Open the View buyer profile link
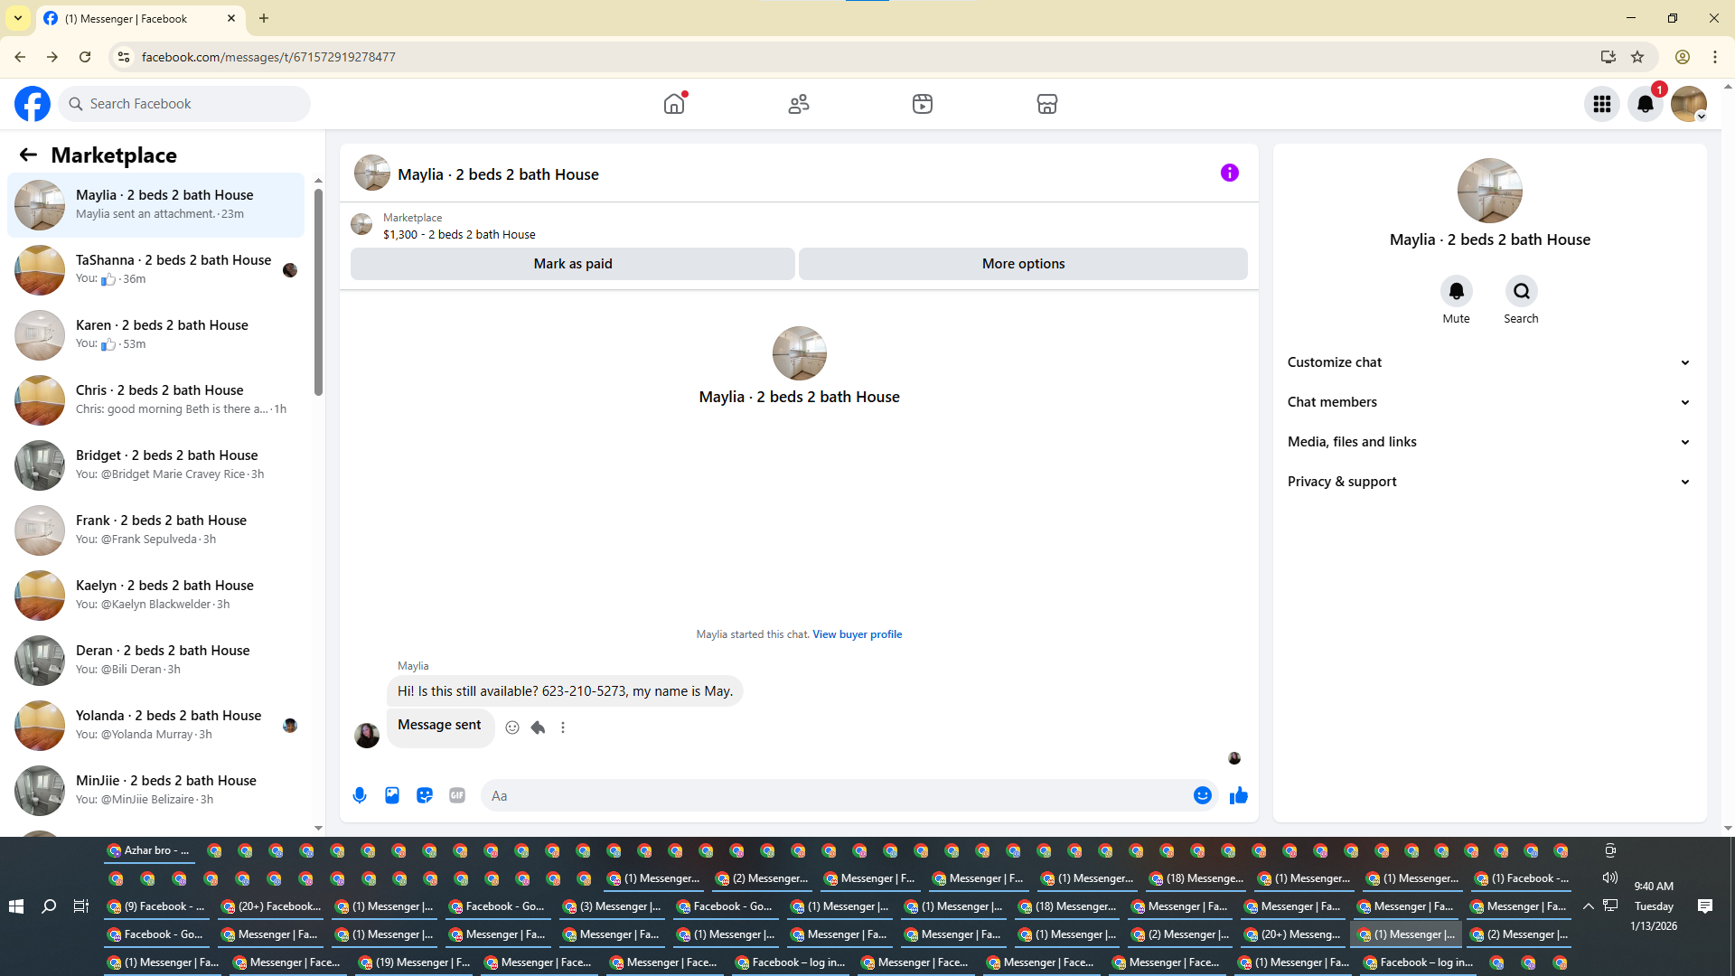Screen dimensions: 1735x976 857,634
